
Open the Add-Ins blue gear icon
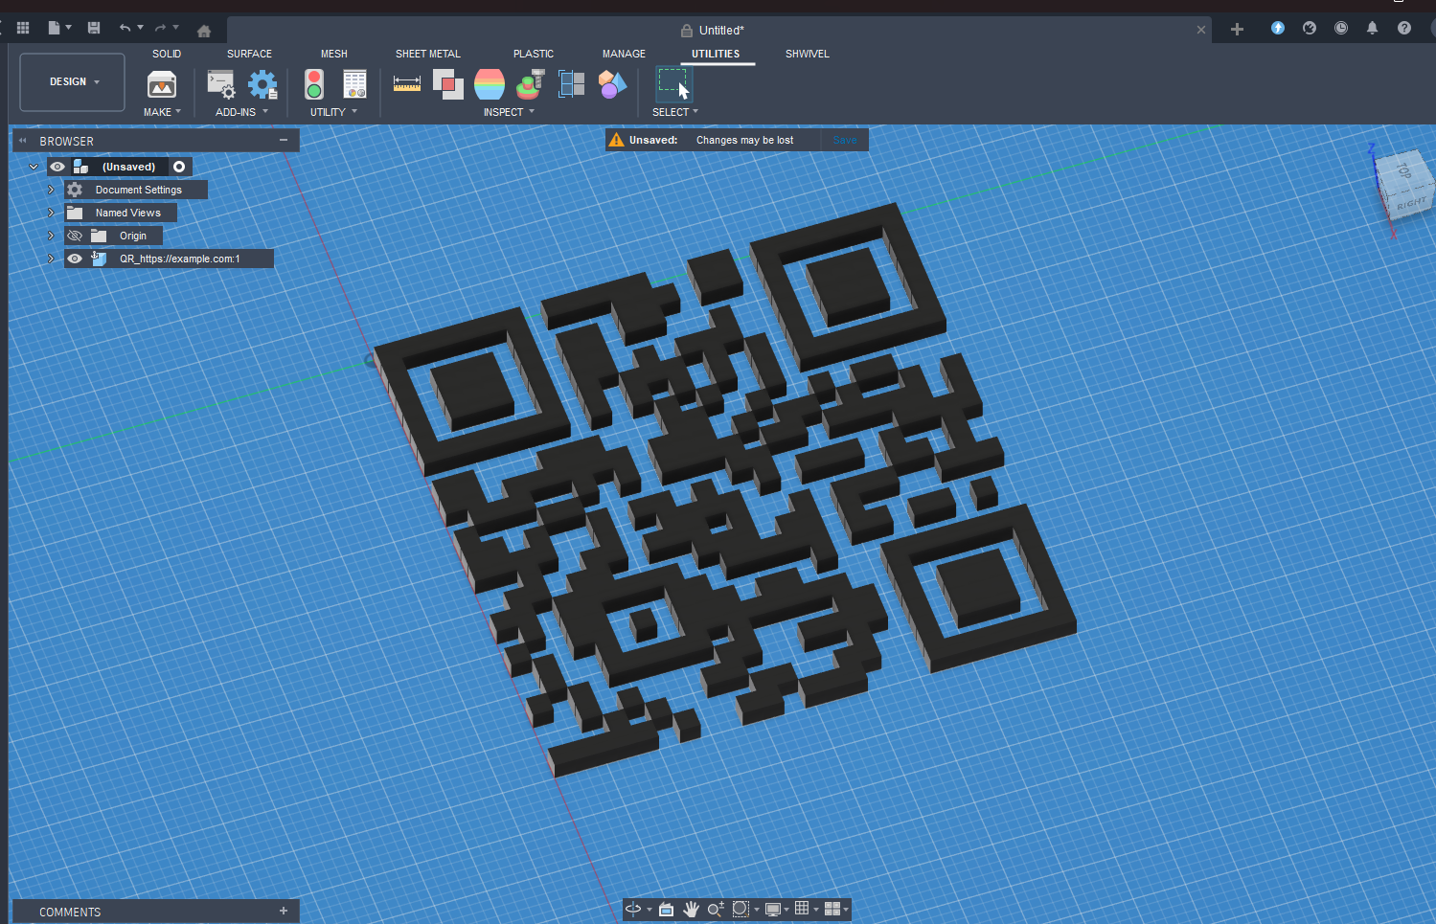click(262, 85)
